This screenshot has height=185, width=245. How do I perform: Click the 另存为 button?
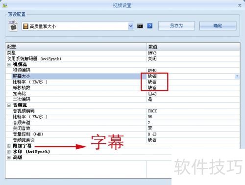click(176, 26)
